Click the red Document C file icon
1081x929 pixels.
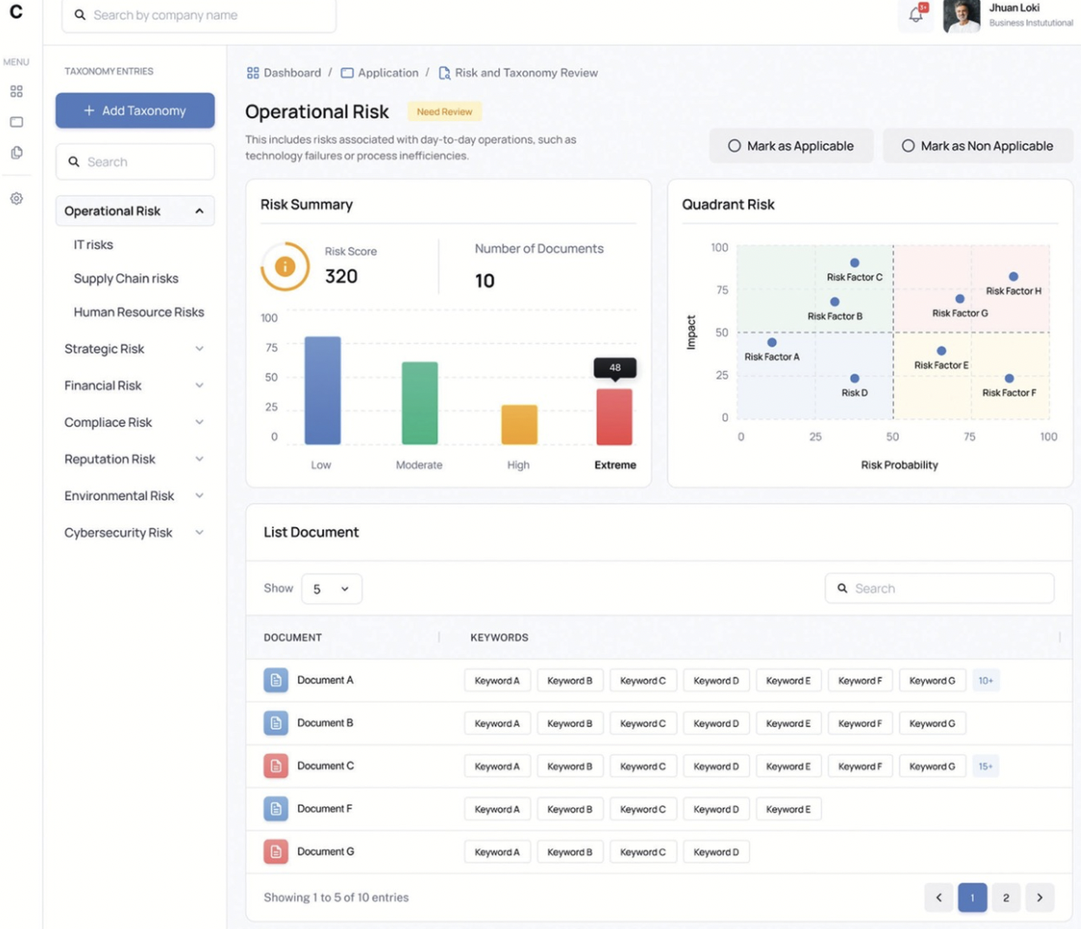tap(275, 766)
